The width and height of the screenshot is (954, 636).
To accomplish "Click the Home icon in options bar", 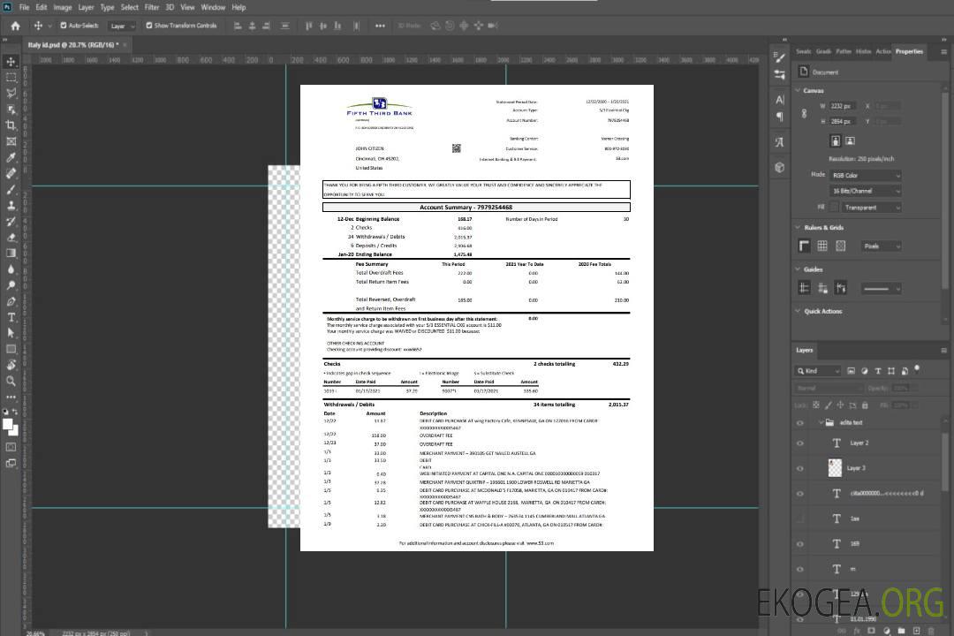I will pyautogui.click(x=16, y=26).
